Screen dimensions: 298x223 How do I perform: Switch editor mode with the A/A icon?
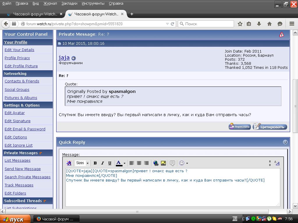pyautogui.click(x=277, y=163)
